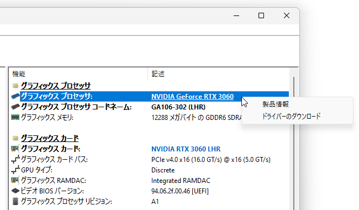Select the highlighted グラフィックス プロセッサ: row label
The width and height of the screenshot is (359, 210).
tap(57, 96)
